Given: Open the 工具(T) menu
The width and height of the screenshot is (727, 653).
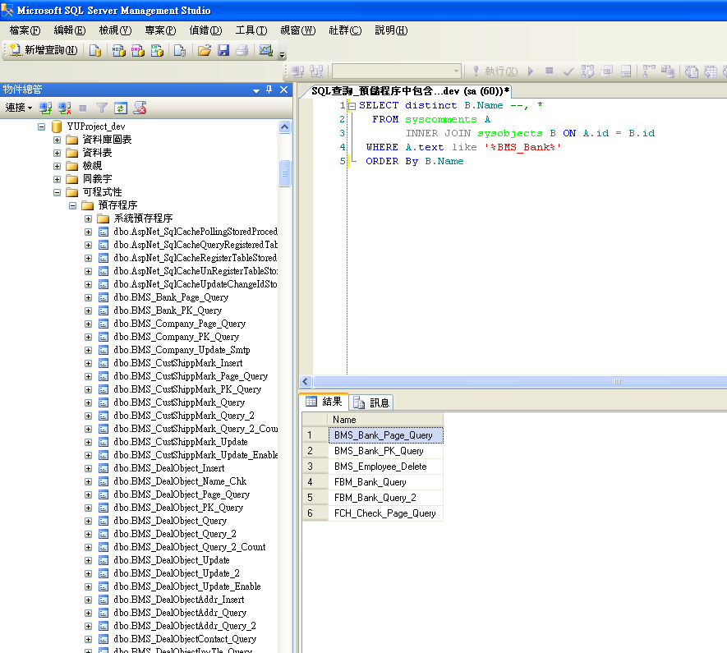Looking at the screenshot, I should [x=251, y=30].
